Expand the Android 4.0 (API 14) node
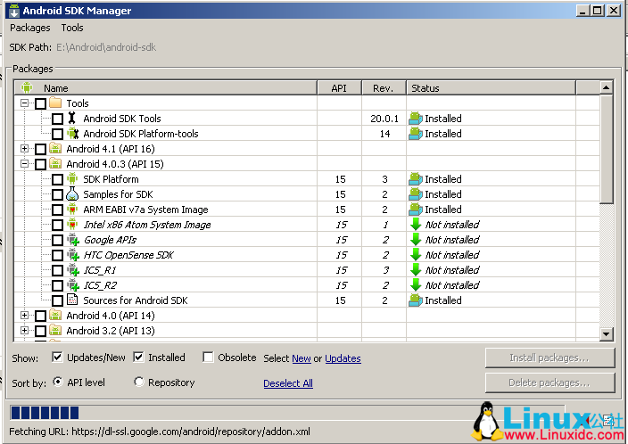The image size is (628, 444). [24, 315]
